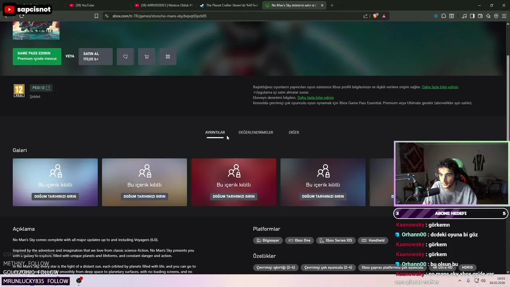Screen dimensions: 510x287
Task: Click the Xbox One platform chip
Action: pos(299,240)
